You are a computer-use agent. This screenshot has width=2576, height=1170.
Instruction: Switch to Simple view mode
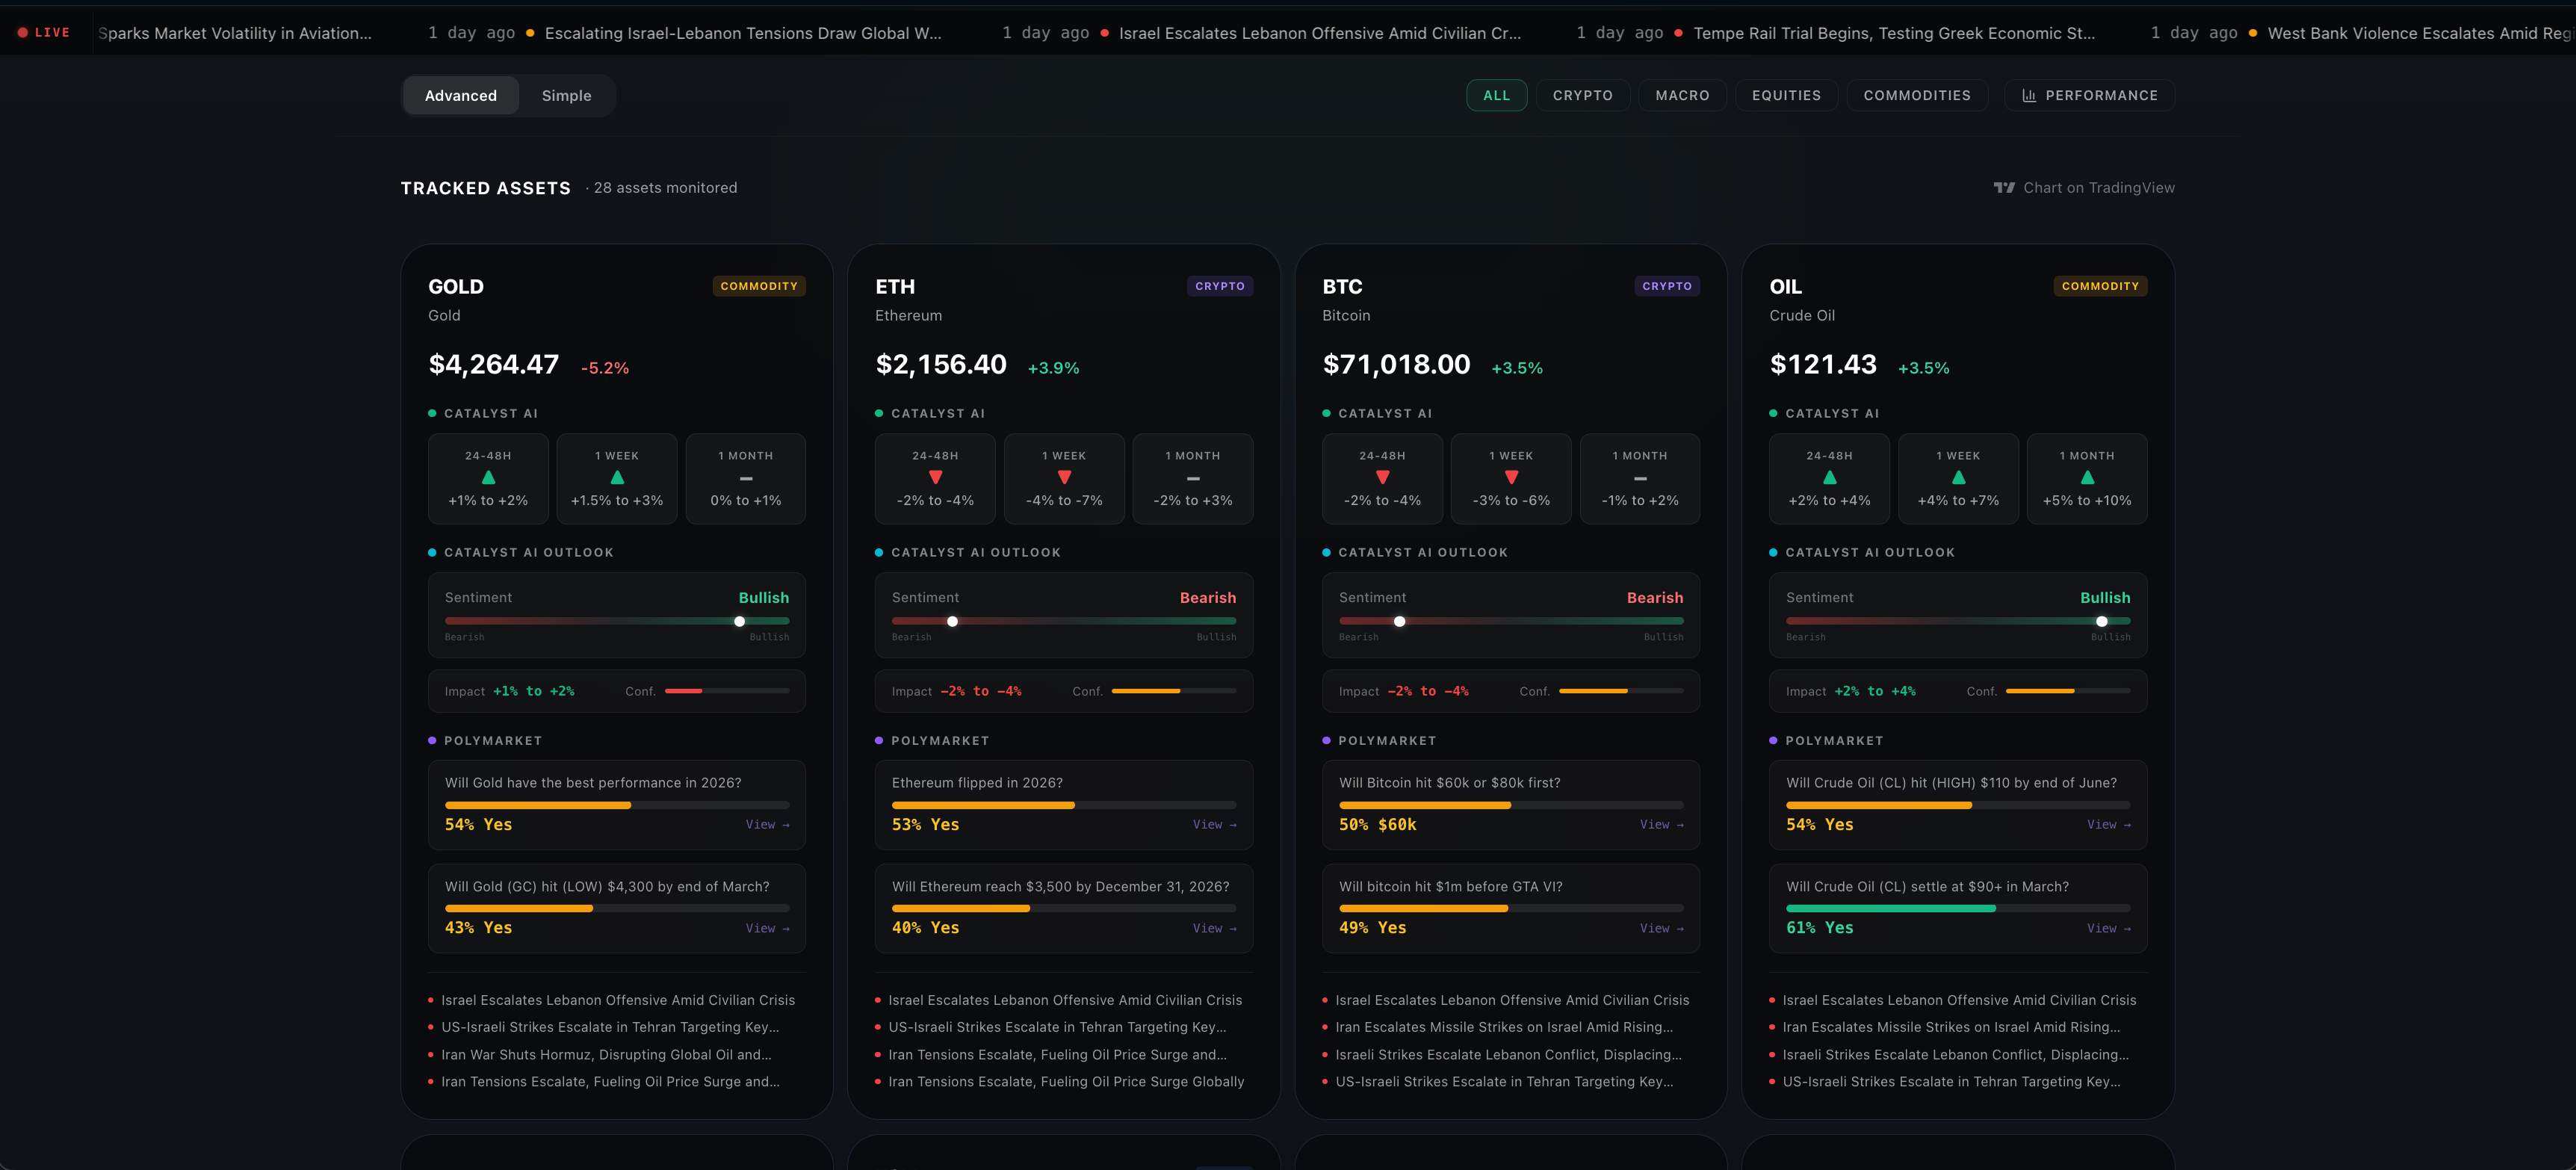point(566,95)
